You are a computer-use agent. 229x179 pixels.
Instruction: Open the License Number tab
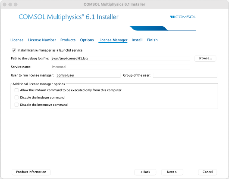(42, 40)
